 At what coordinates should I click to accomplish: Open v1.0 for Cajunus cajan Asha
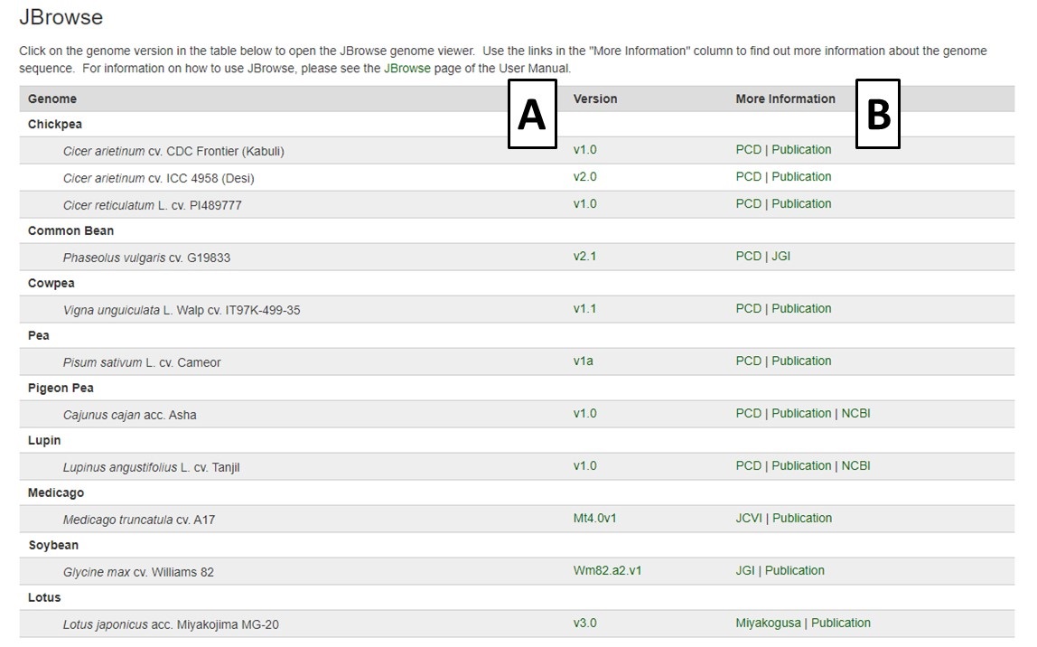(x=584, y=413)
